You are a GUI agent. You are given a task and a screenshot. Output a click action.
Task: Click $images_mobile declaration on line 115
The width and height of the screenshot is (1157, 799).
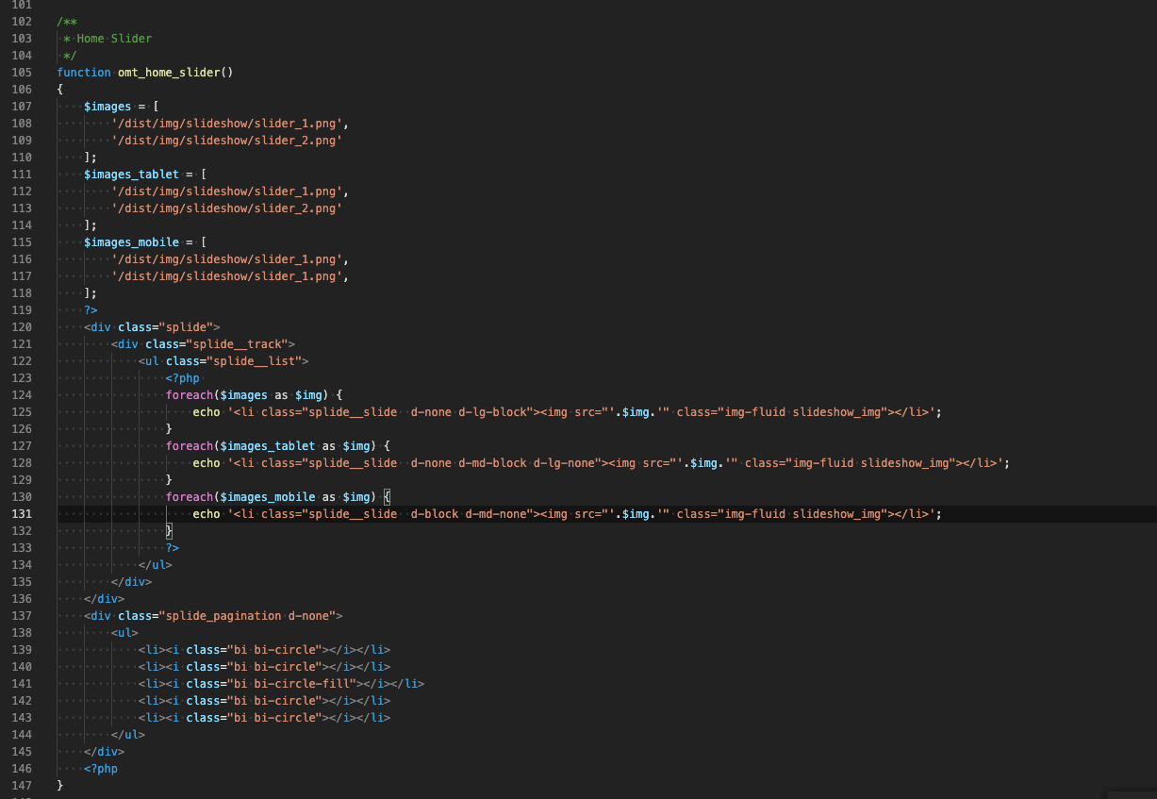(131, 242)
